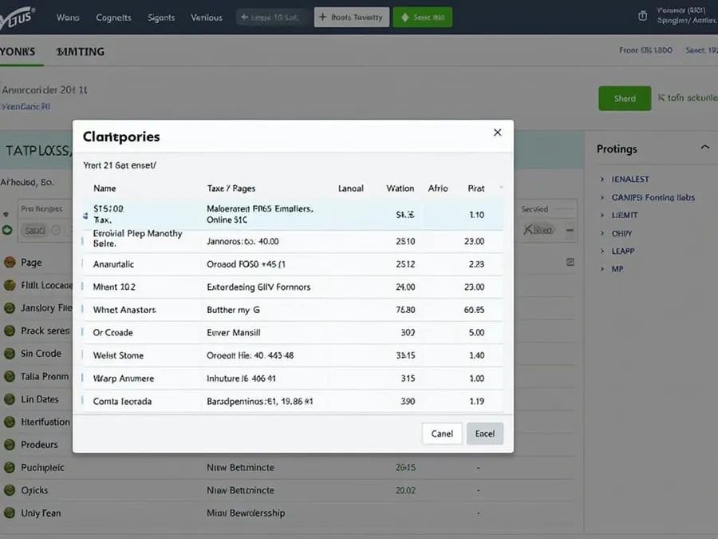Select the Or Ccoade row
This screenshot has height=539, width=718.
(293, 332)
